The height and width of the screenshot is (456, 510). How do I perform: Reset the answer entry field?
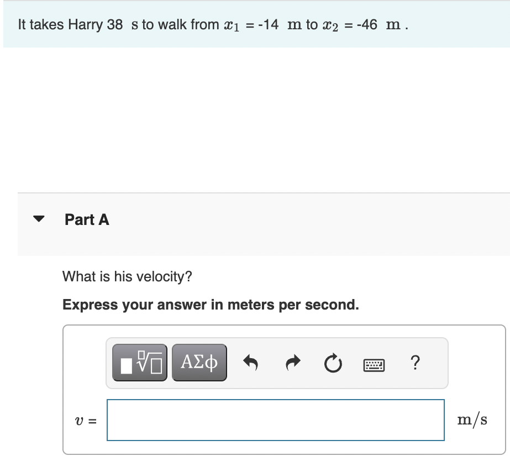333,362
